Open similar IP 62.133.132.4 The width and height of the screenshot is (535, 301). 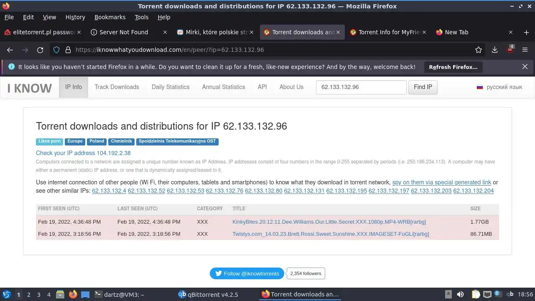pos(109,191)
